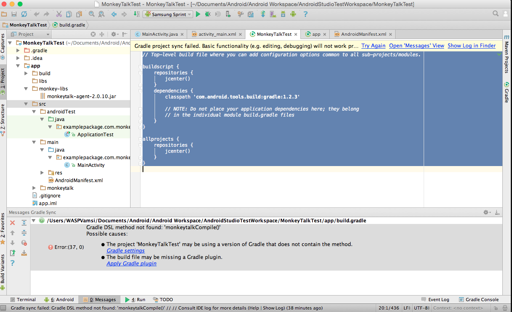Viewport: 512px width, 312px height.
Task: Click Scroll from Source target icon
Action: coord(93,34)
